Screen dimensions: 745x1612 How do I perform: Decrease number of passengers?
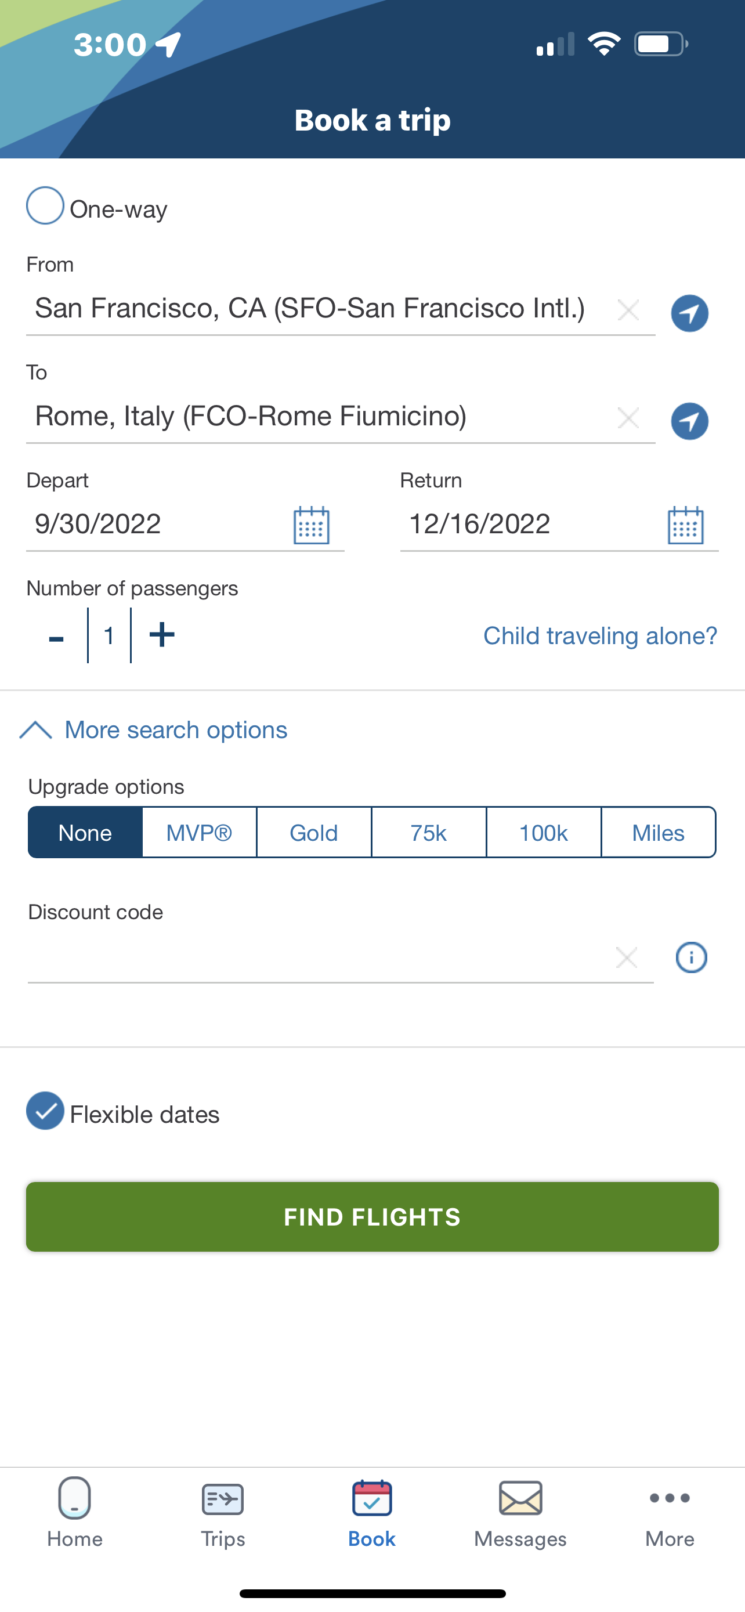tap(56, 638)
